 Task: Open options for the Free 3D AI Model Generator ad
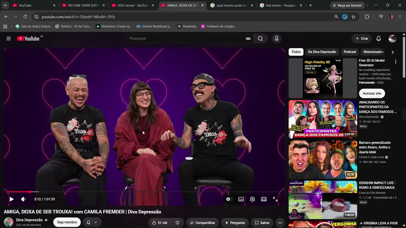click(396, 62)
